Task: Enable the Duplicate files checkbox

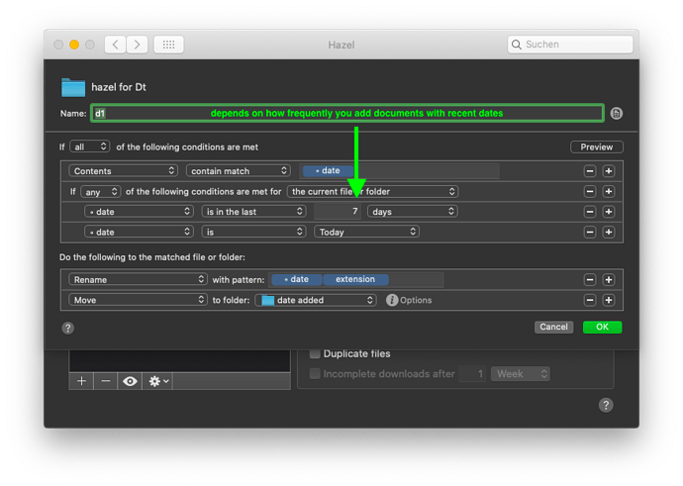Action: (x=316, y=353)
